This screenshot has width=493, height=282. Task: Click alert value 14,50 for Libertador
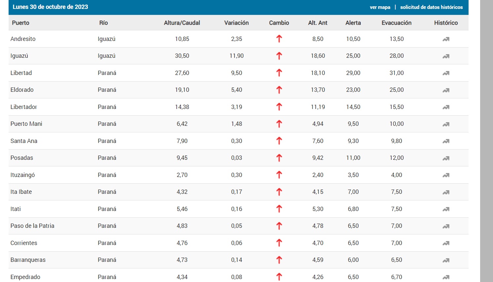(353, 107)
